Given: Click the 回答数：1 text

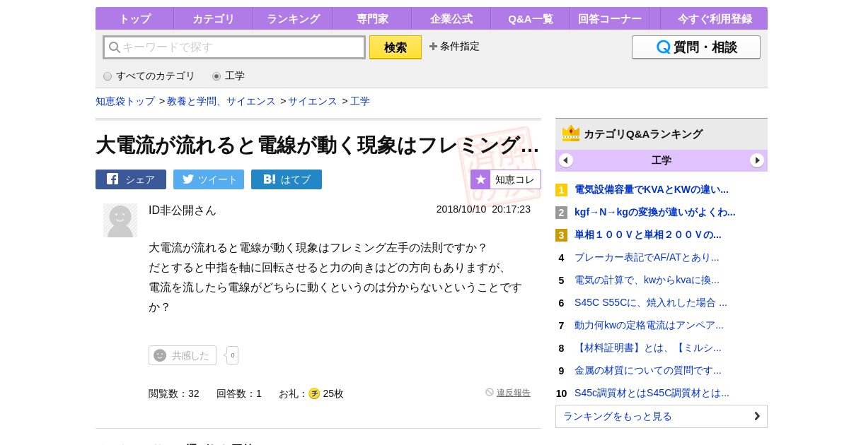Looking at the screenshot, I should point(239,393).
